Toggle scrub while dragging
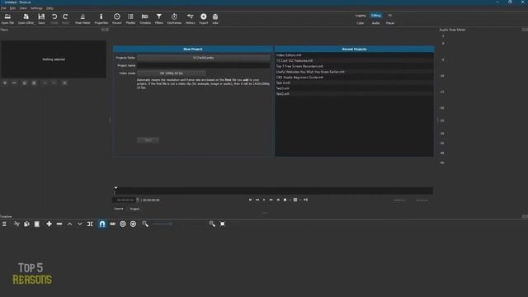528x297 pixels. coord(112,224)
